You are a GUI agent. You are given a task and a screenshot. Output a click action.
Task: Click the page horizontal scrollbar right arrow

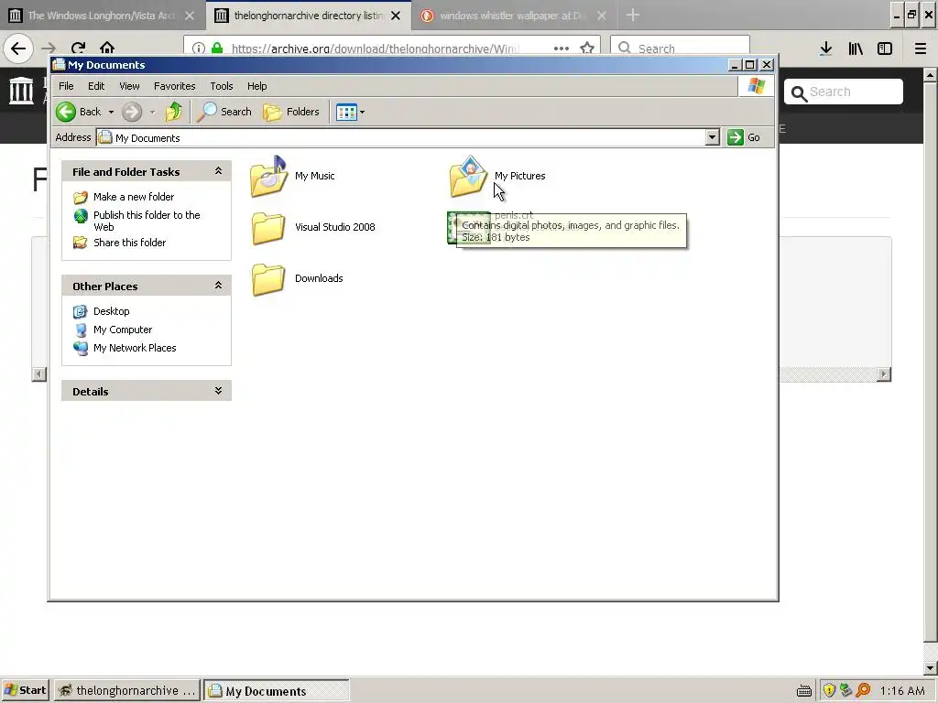[884, 374]
